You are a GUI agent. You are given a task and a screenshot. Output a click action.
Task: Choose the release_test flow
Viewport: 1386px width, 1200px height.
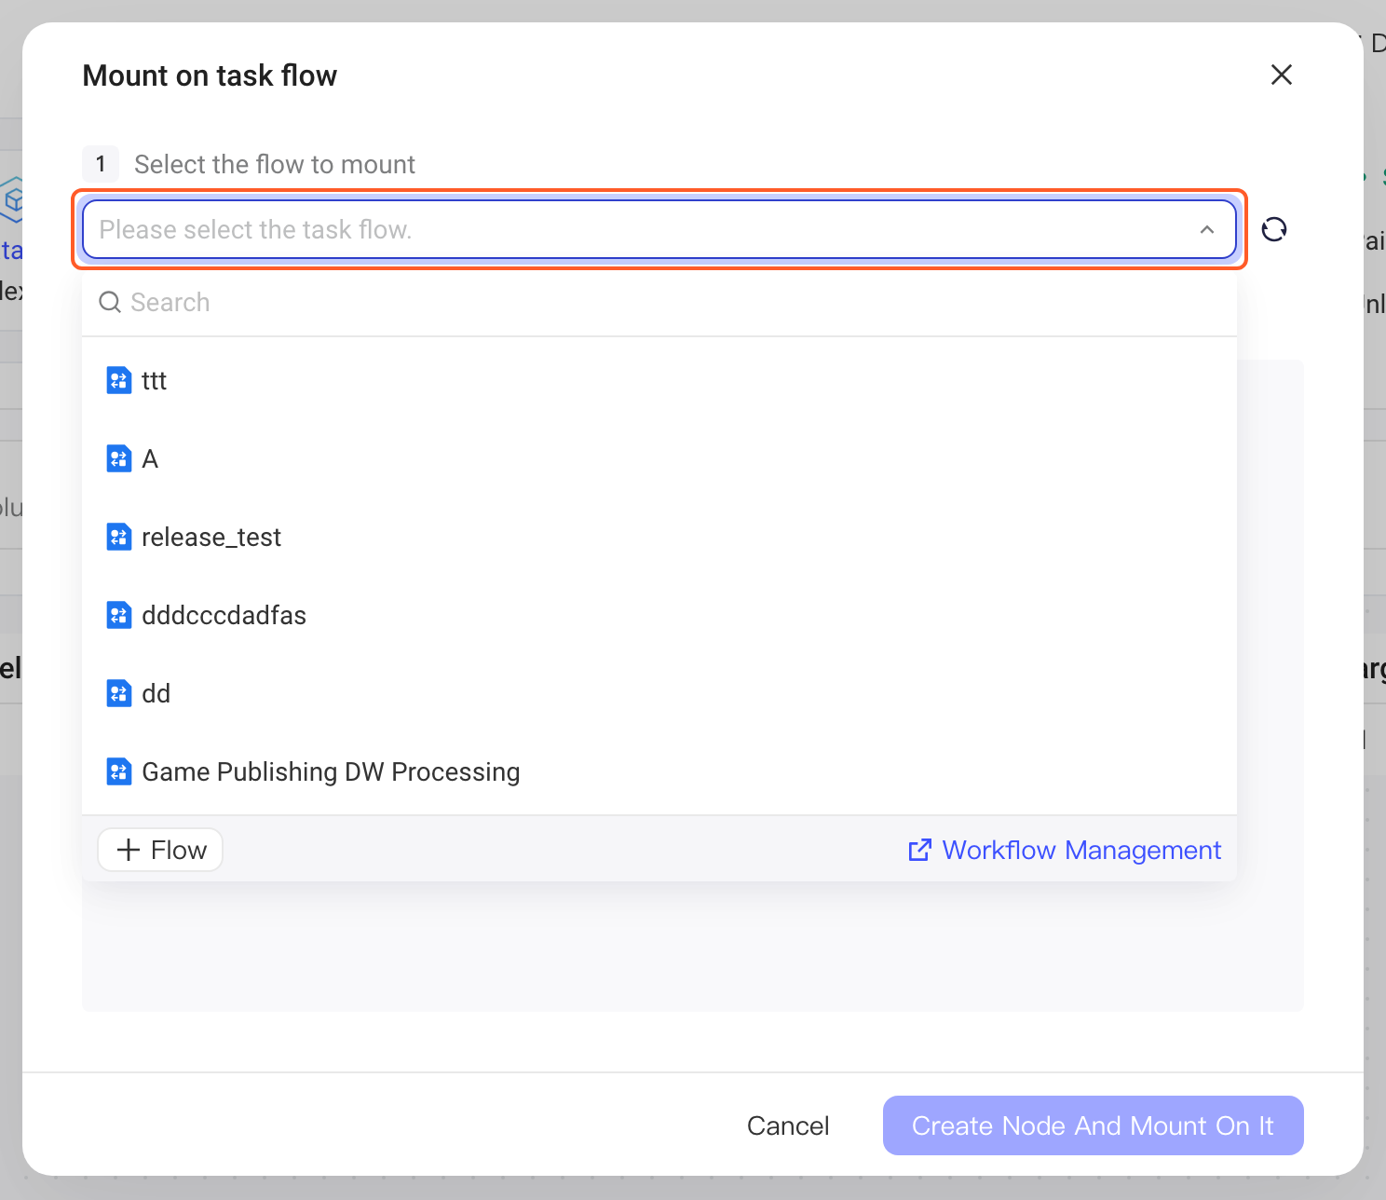click(659, 537)
